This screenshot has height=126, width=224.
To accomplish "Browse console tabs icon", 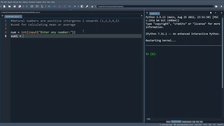I will pyautogui.click(x=147, y=13).
